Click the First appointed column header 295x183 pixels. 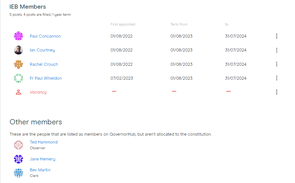click(123, 24)
